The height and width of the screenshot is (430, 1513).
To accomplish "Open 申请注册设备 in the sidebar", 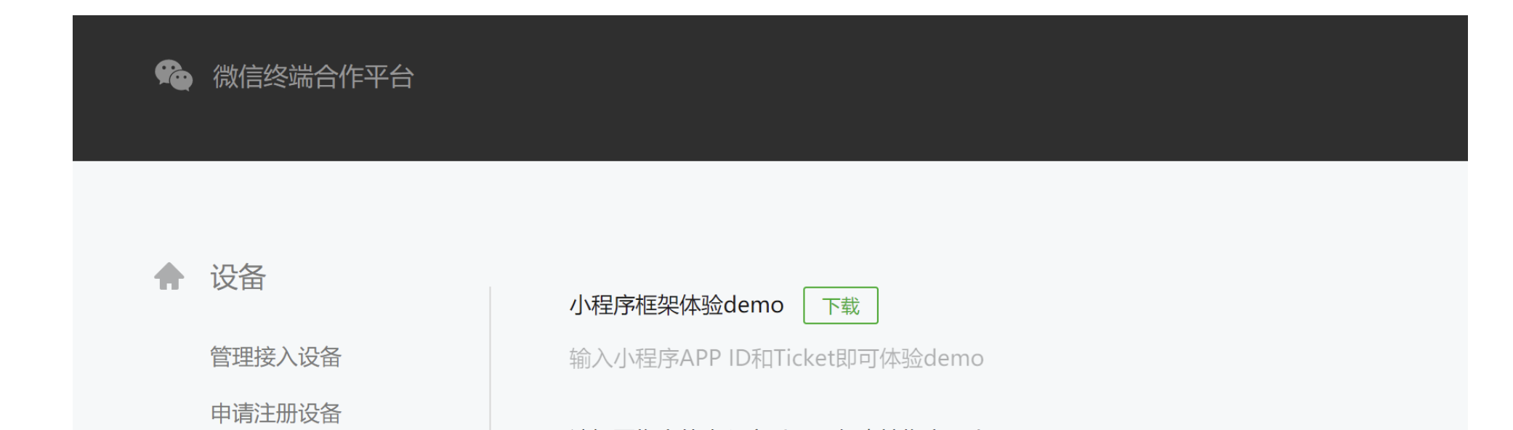I will 275,413.
